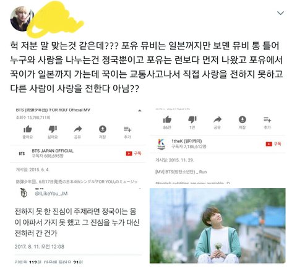Open BTS JAPAN OFFICIAL channel logo

coord(22,153)
